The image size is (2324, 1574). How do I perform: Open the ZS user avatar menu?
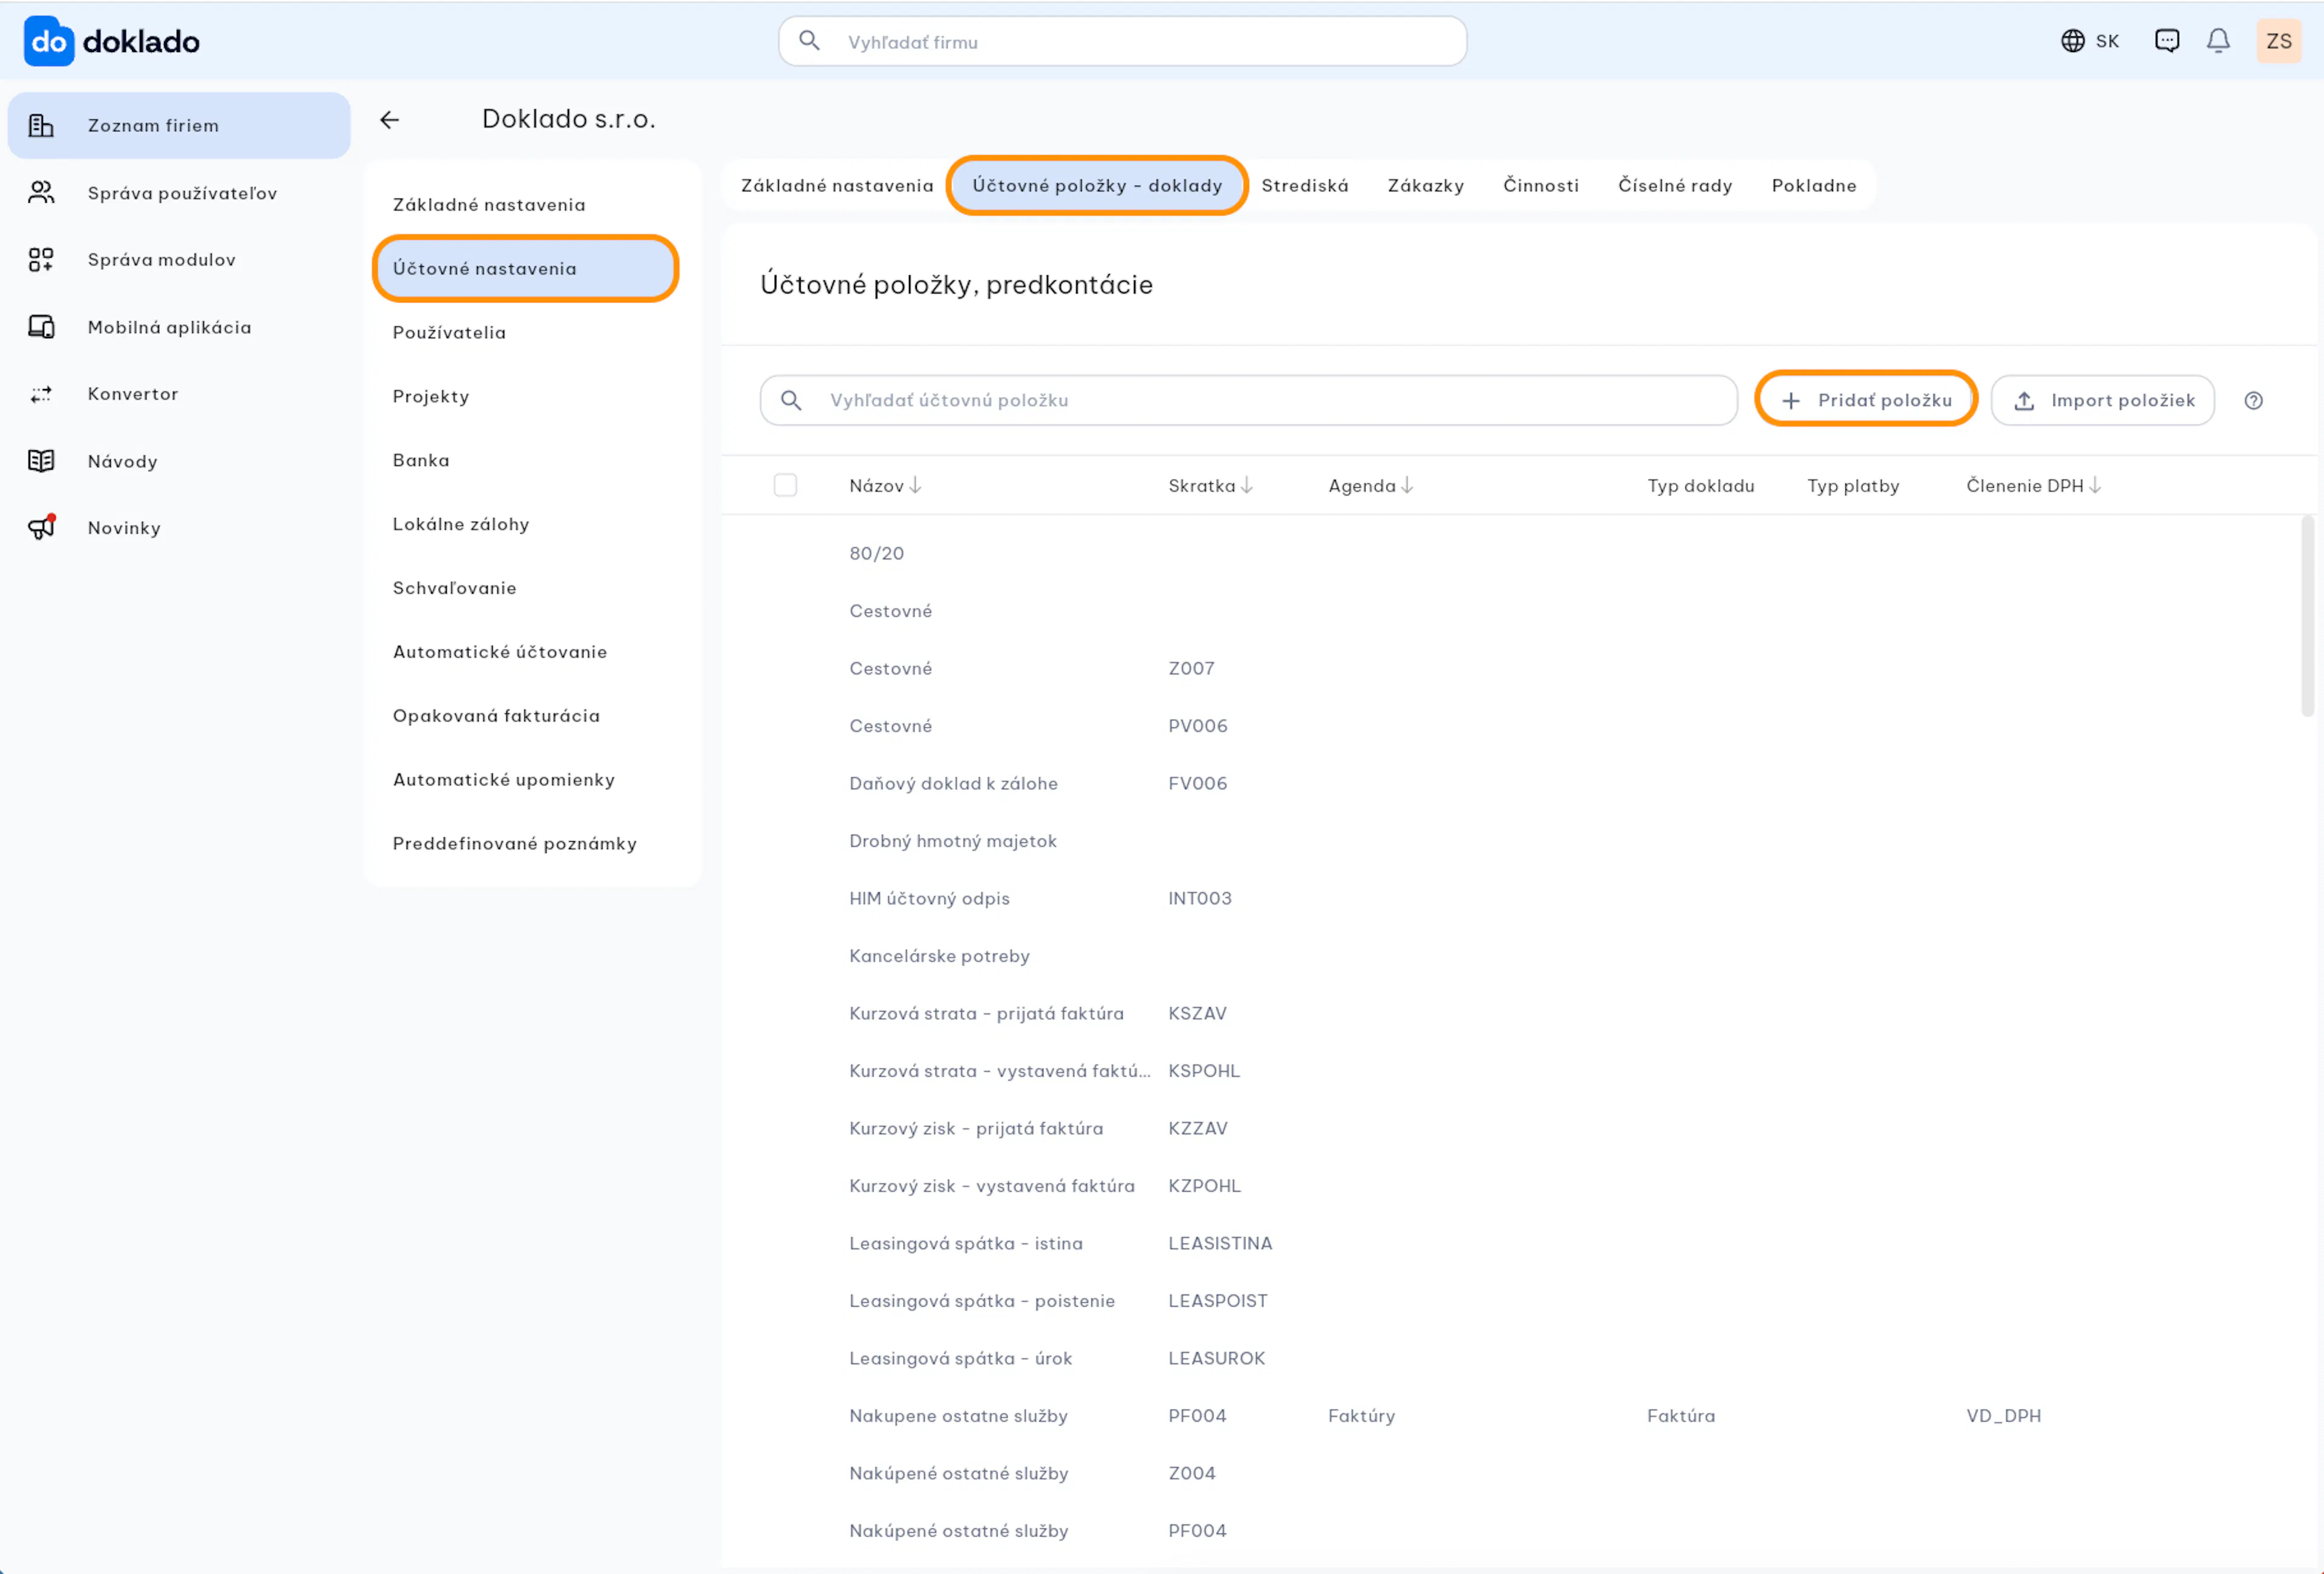point(2279,41)
